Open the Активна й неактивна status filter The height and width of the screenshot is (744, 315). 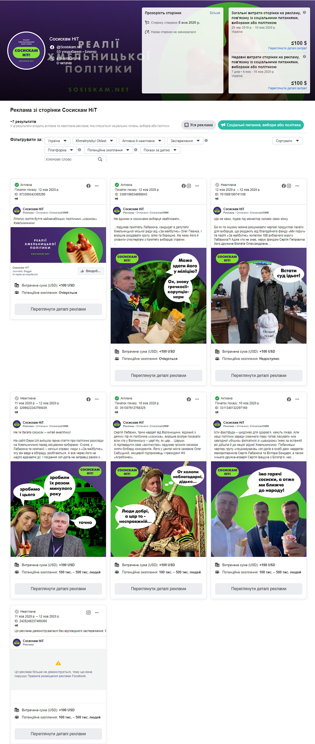point(142,141)
